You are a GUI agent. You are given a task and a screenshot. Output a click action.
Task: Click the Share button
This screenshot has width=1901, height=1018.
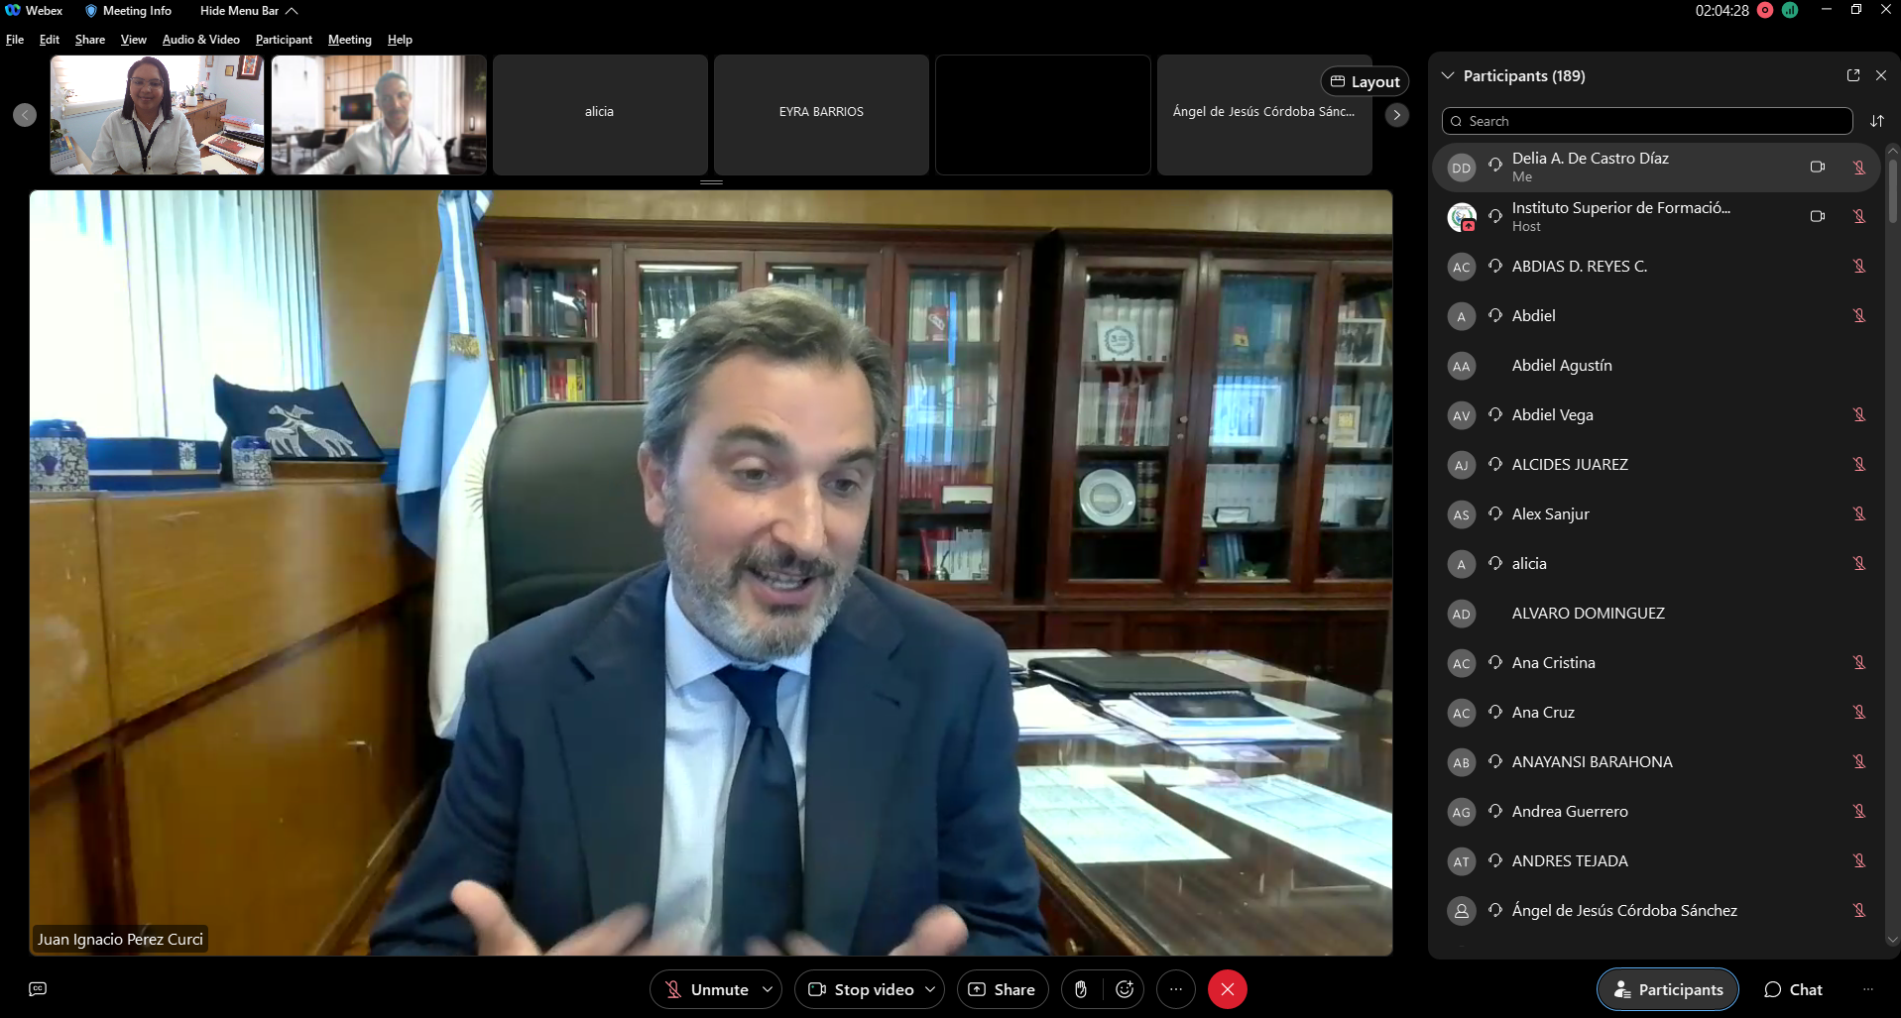click(x=1002, y=989)
